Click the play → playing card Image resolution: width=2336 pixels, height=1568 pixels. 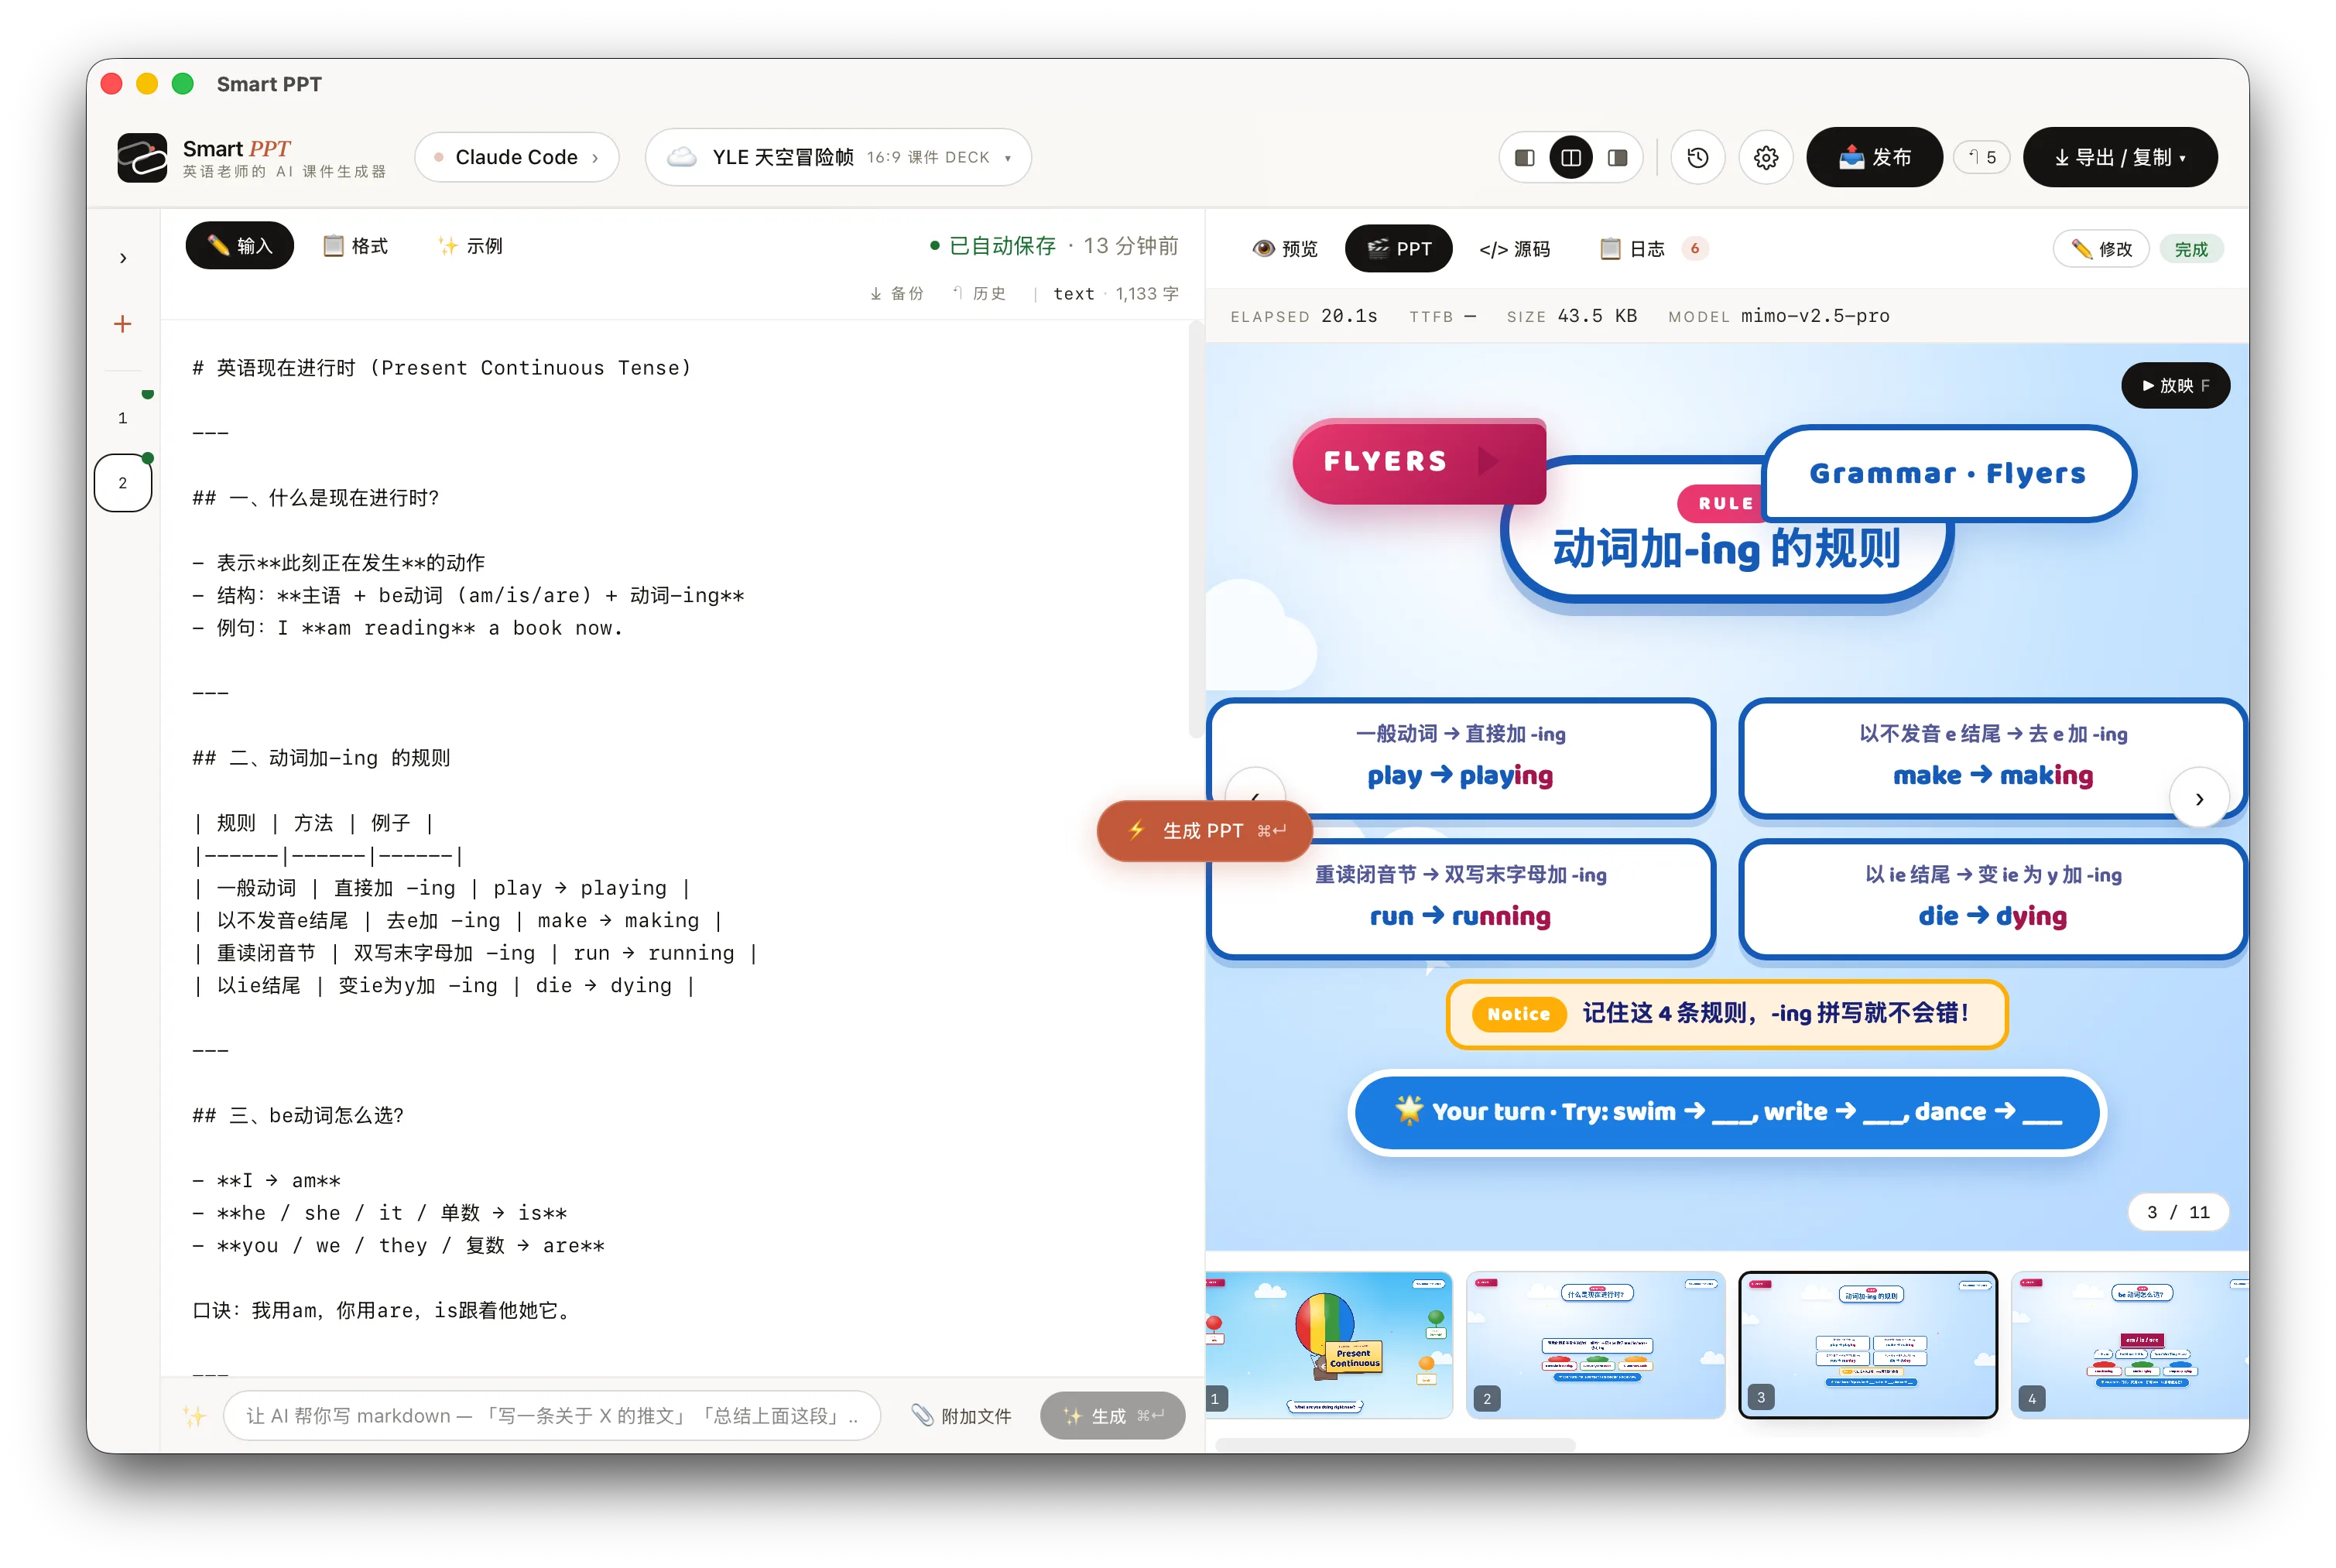[x=1461, y=757]
